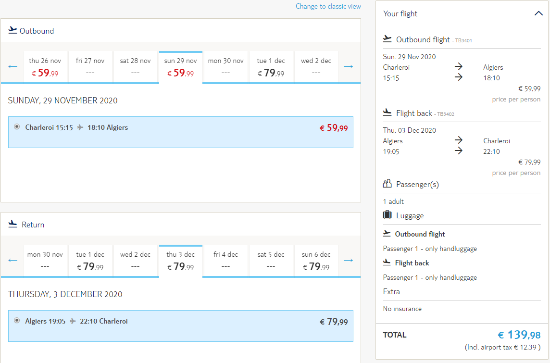Select return date sun 6 dec
Image resolution: width=550 pixels, height=363 pixels.
click(x=316, y=260)
